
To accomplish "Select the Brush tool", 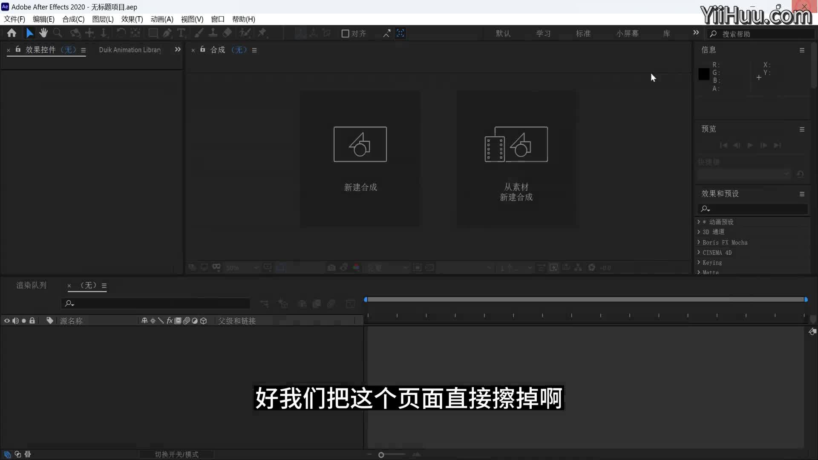I will click(199, 33).
